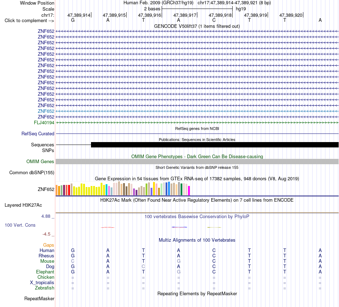Screen dimensions: 339x307
Task: Select the Mouse species row label
Action: pos(47,261)
